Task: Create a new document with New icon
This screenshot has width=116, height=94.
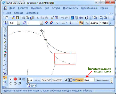Action: tap(7, 18)
